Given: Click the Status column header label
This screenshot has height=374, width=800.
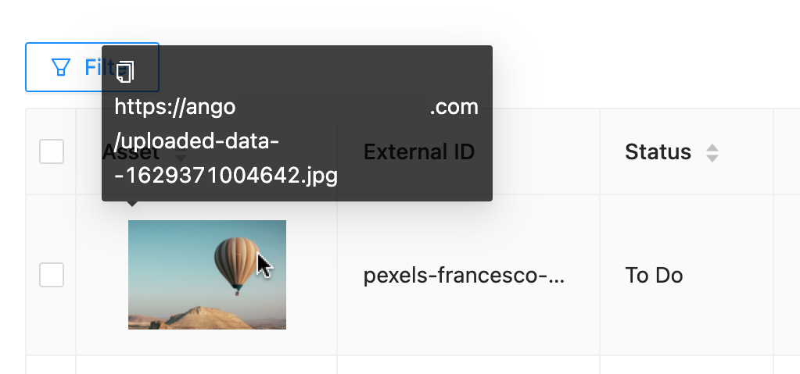Looking at the screenshot, I should (x=658, y=151).
